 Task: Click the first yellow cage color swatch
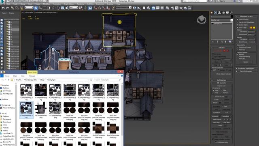tap(251, 28)
